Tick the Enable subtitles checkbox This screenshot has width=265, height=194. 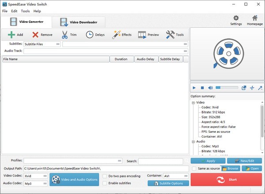coord(105,183)
